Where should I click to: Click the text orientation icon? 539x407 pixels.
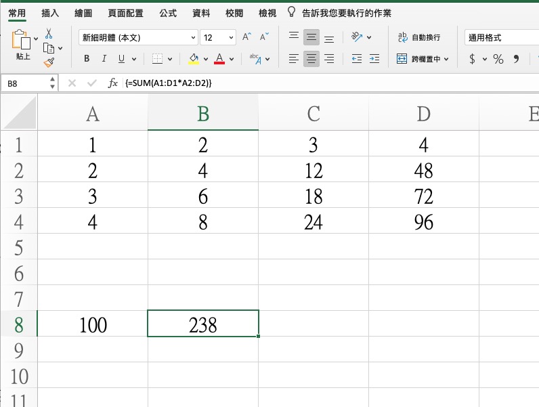click(x=357, y=37)
